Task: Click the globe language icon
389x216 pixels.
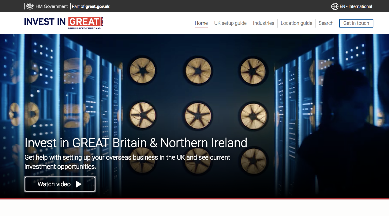Action: 335,6
